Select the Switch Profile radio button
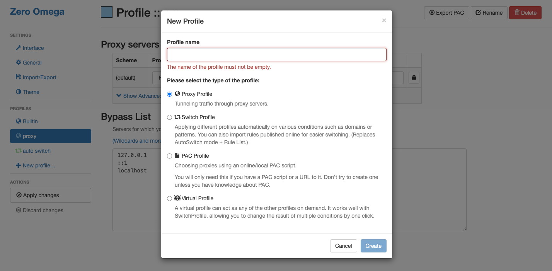This screenshot has height=271, width=552. click(x=169, y=117)
